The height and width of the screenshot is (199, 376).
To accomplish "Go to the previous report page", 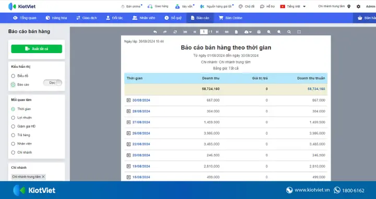I will pyautogui.click(x=195, y=32).
